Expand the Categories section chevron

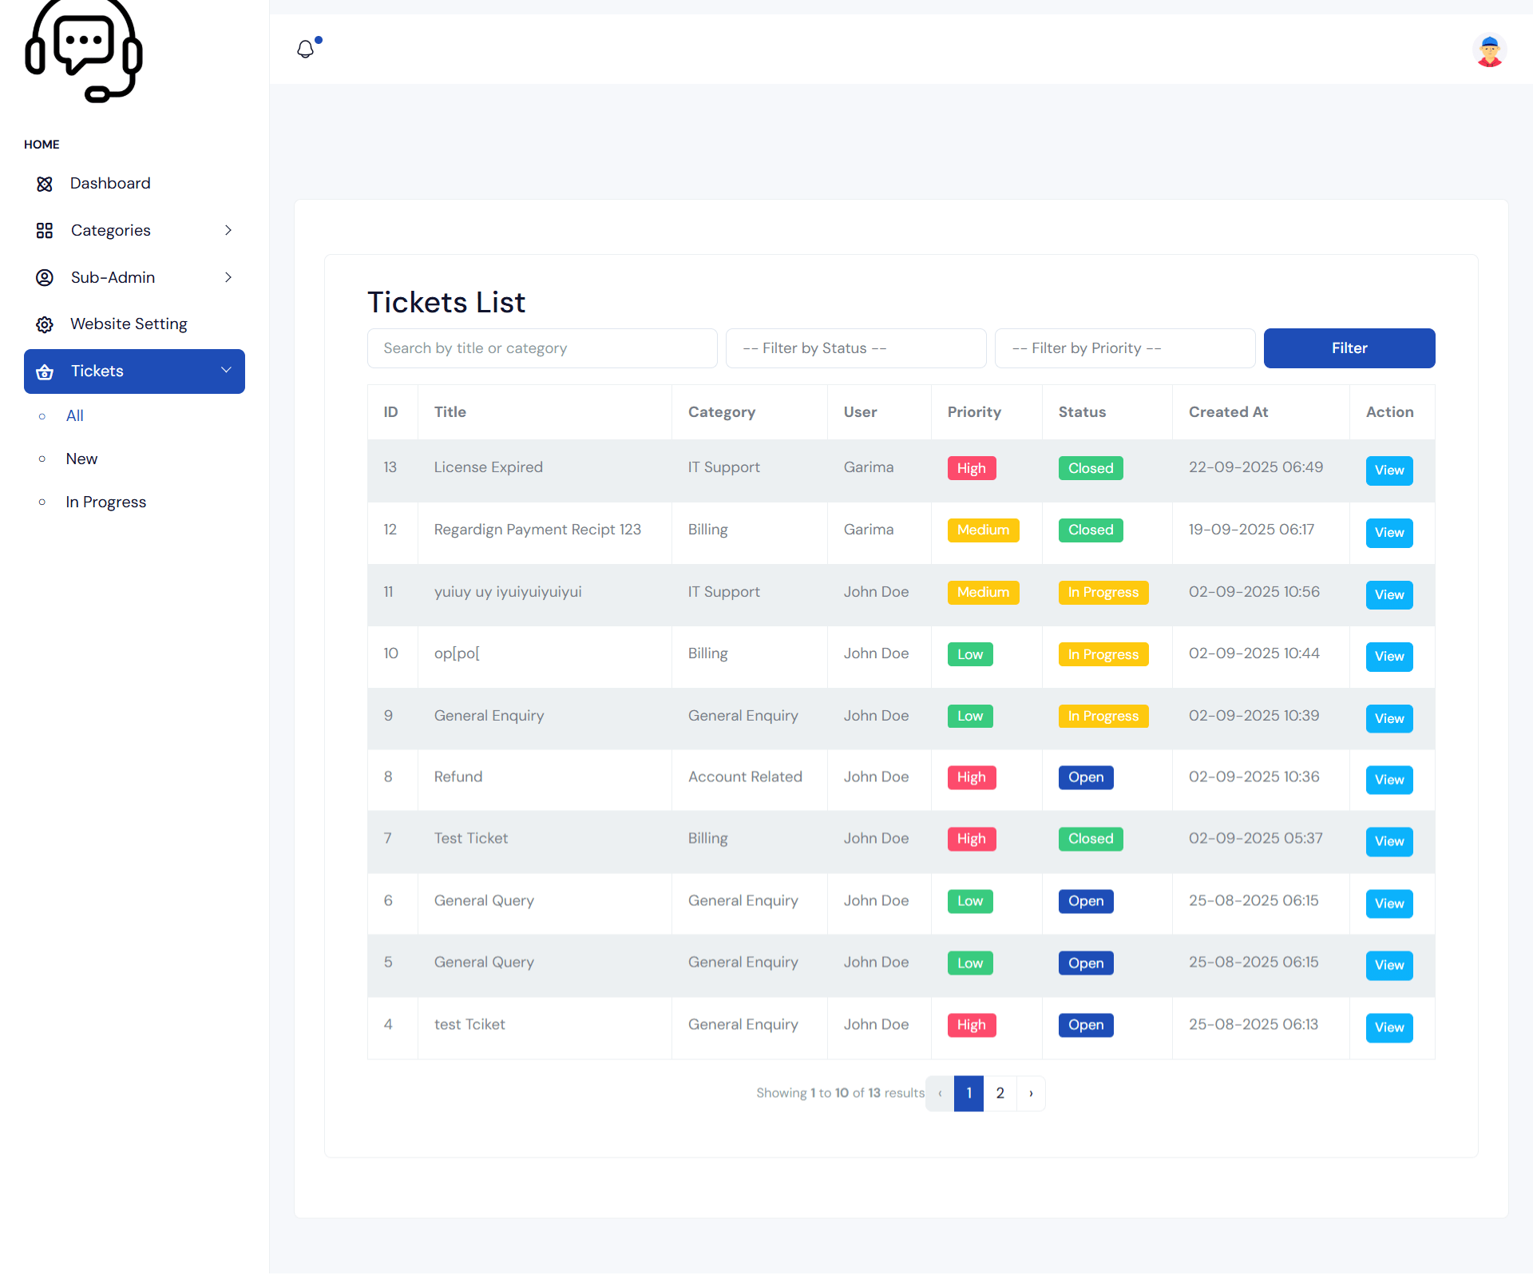[228, 230]
